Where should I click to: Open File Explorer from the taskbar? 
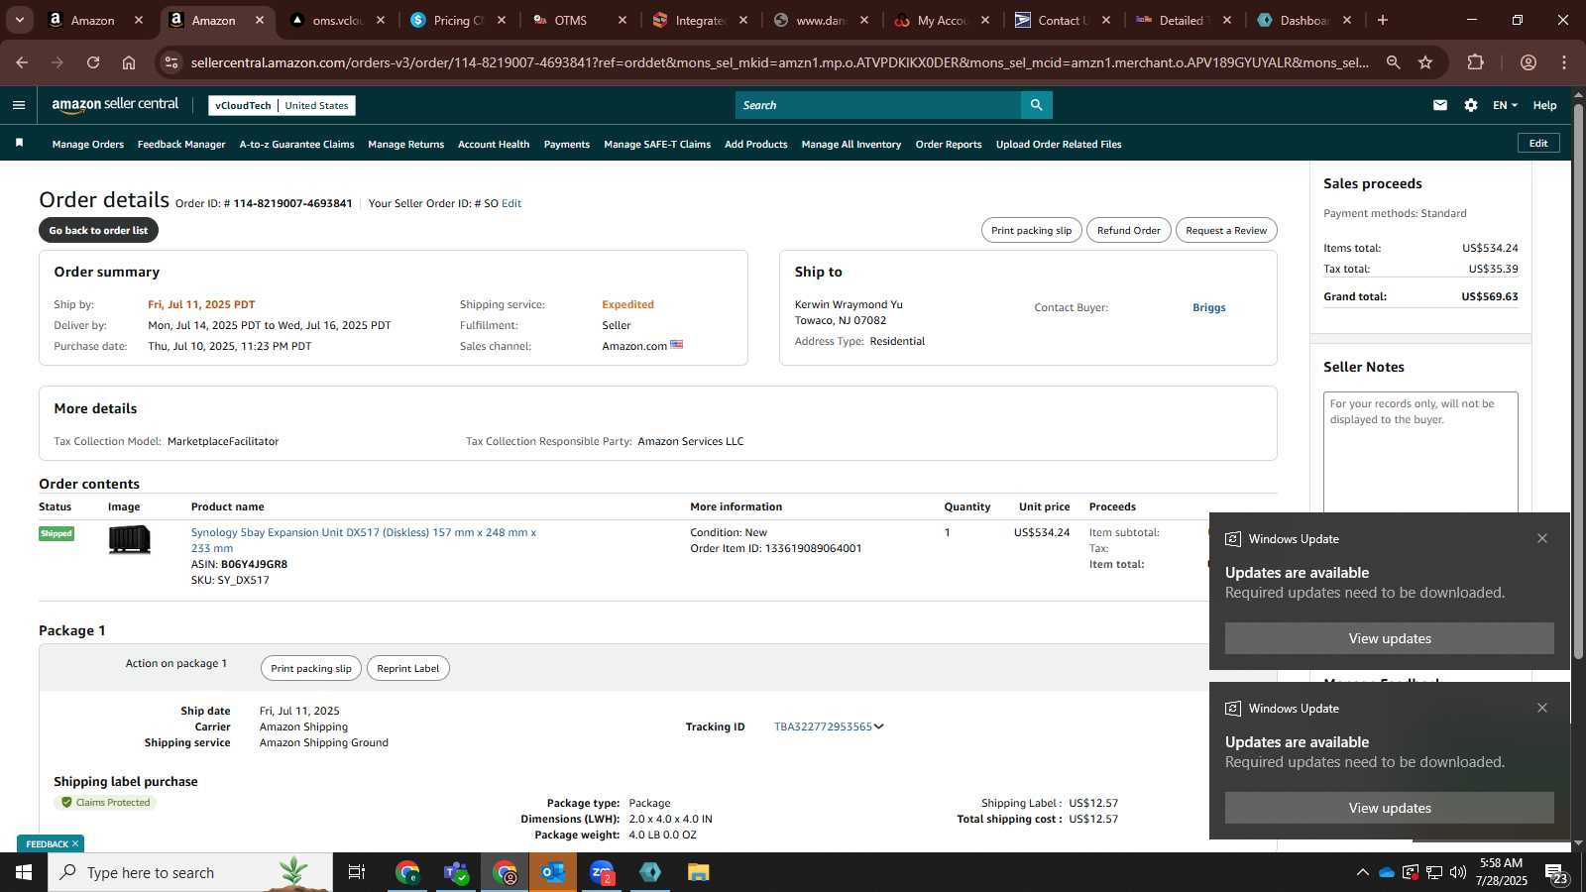(699, 872)
